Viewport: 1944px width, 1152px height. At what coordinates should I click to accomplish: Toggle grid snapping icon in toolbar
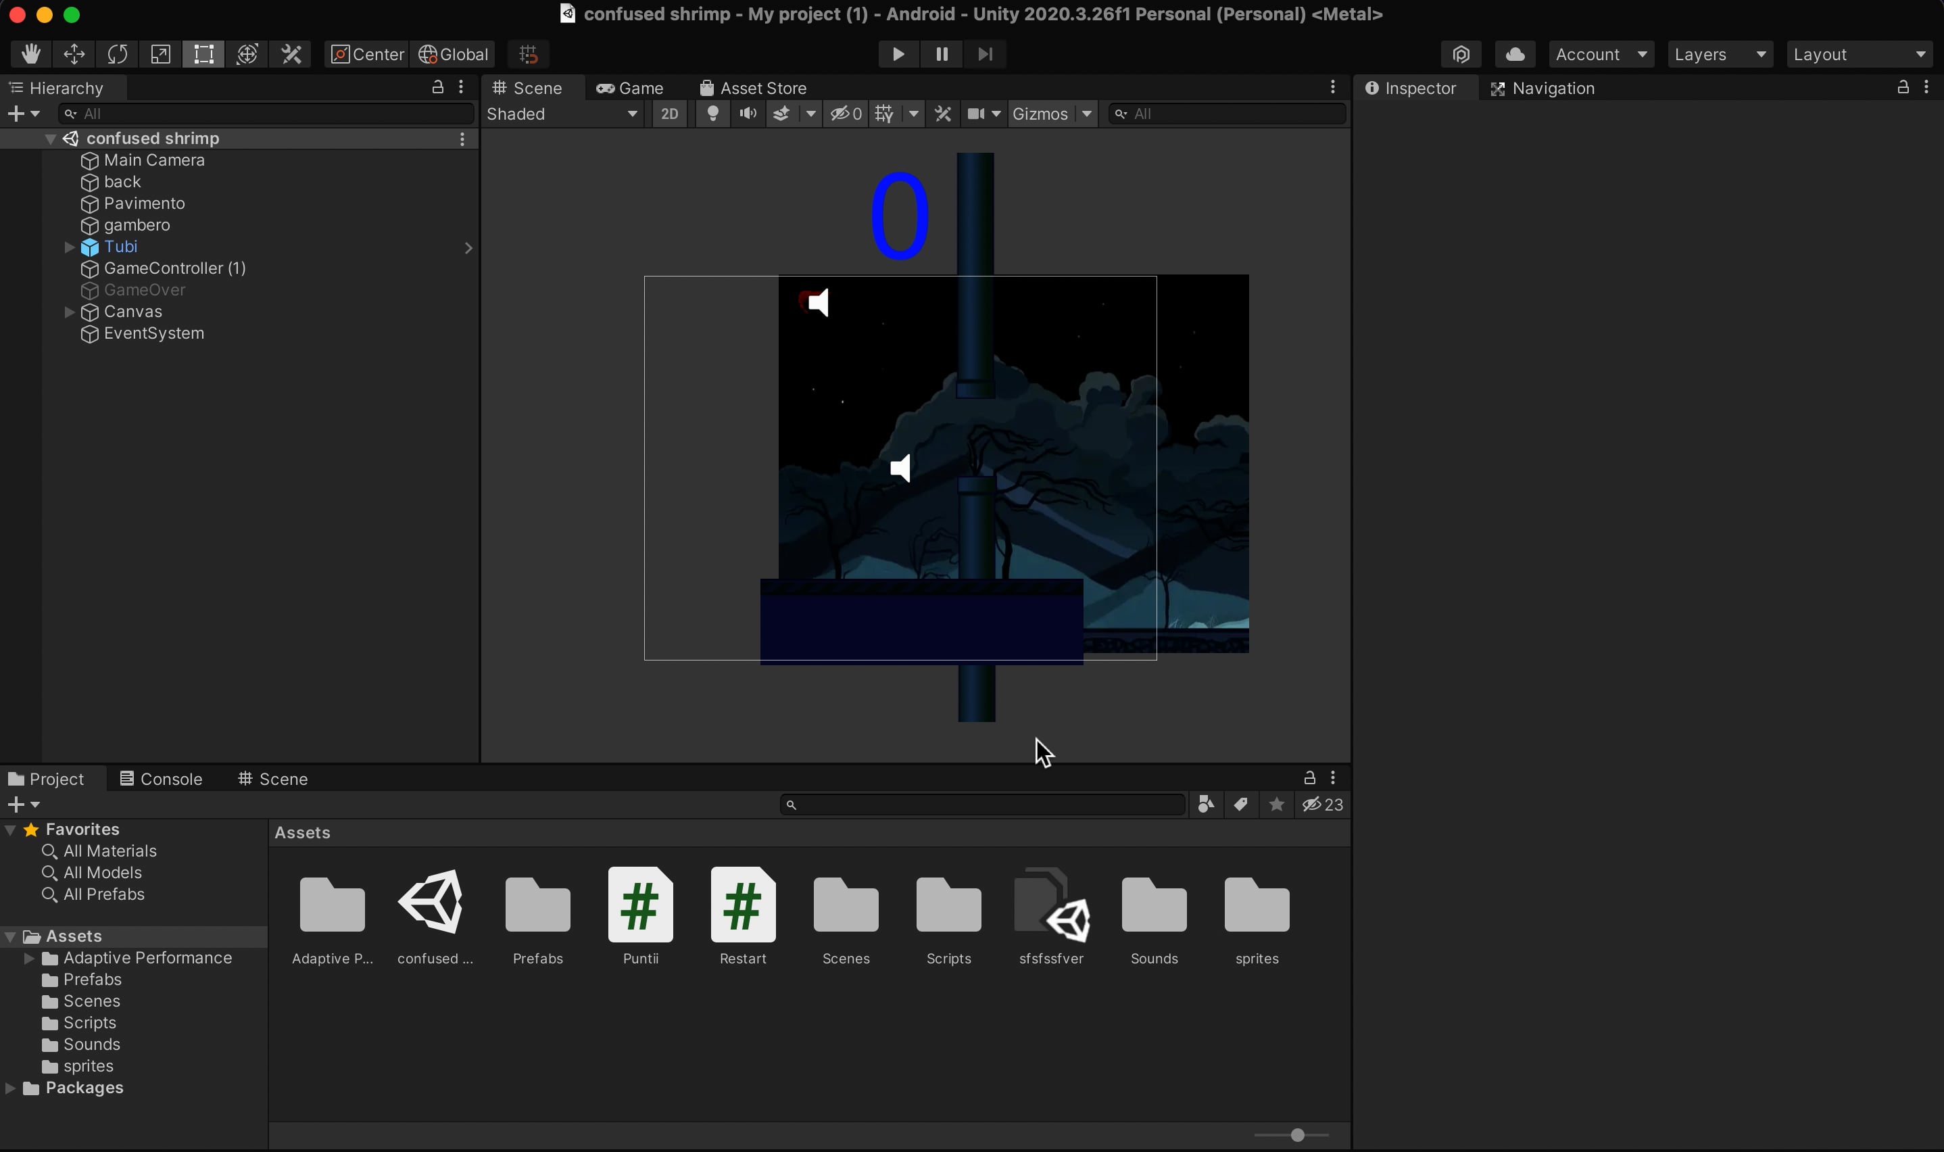pos(529,54)
